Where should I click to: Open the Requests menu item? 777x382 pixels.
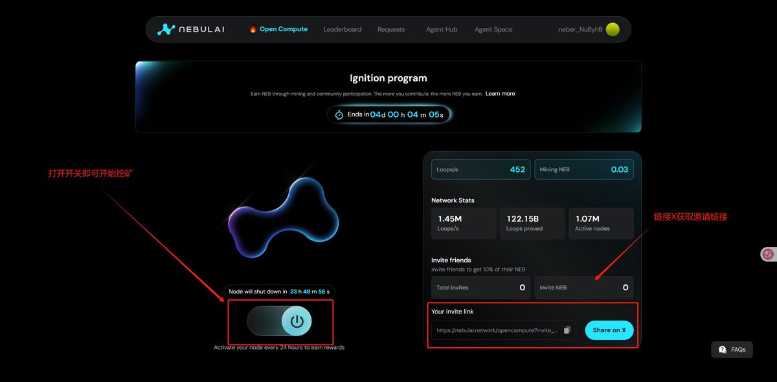391,29
